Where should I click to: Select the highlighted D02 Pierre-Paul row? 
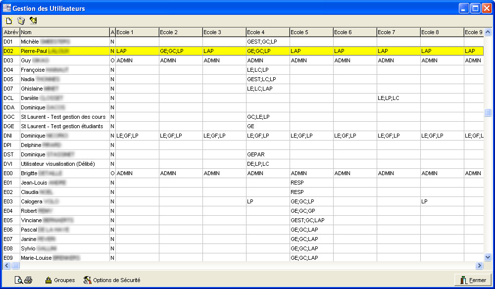pos(243,51)
